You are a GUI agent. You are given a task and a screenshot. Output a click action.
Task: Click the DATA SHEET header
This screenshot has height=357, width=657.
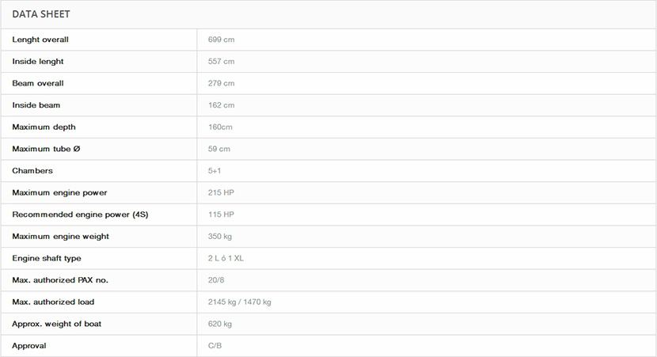pos(41,14)
